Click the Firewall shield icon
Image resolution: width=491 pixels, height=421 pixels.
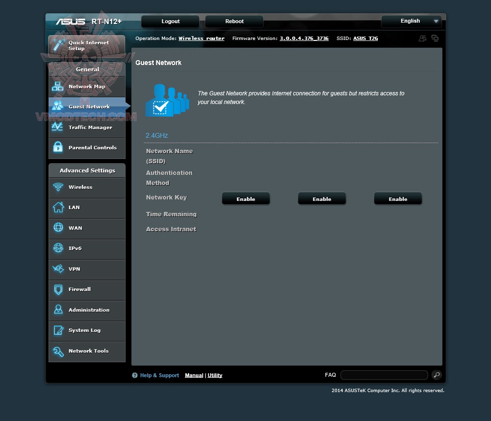point(58,289)
